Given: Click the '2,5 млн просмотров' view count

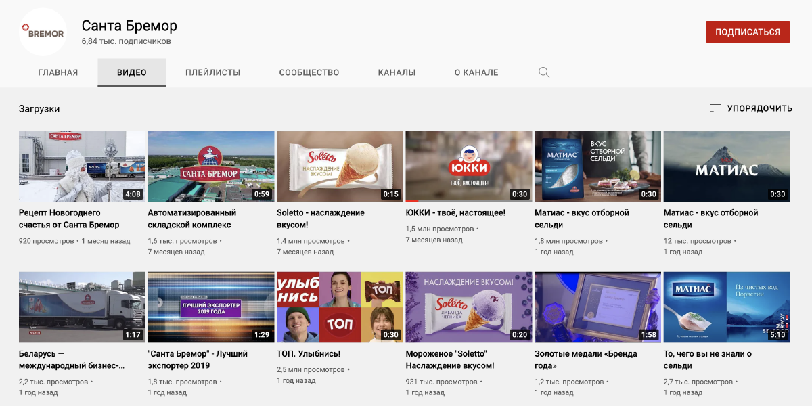Looking at the screenshot, I should [x=311, y=369].
